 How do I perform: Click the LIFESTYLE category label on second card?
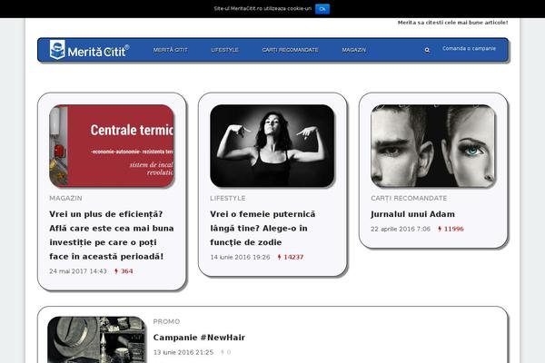228,199
